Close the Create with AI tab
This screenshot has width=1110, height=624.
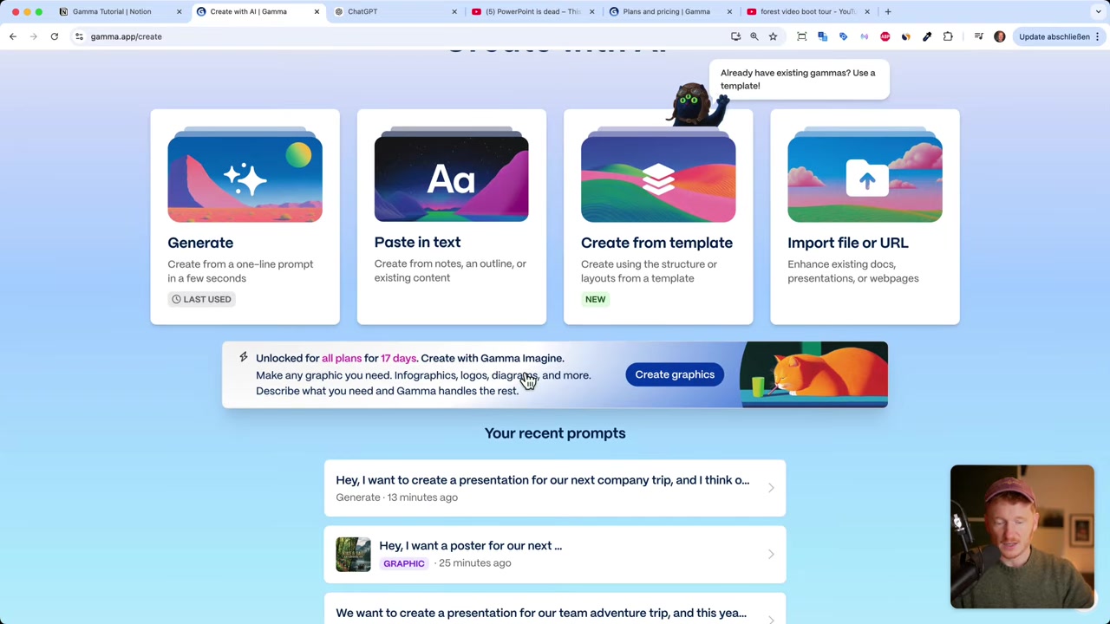[x=317, y=11]
